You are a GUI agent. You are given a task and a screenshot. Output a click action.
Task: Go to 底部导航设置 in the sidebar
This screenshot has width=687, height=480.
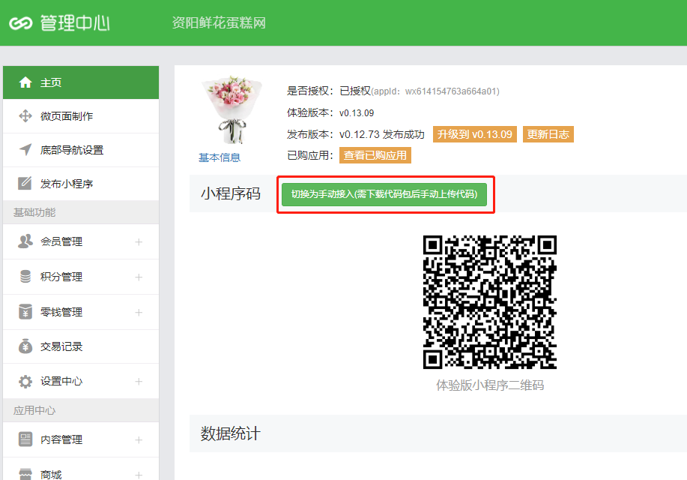click(x=81, y=150)
